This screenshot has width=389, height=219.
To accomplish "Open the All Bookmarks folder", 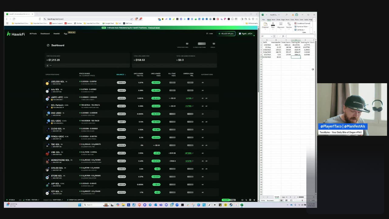I will (252, 23).
